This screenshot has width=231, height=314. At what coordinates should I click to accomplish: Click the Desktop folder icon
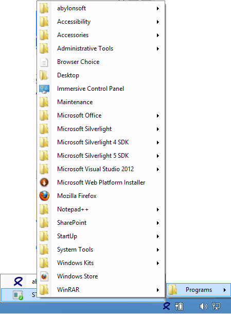(x=44, y=75)
